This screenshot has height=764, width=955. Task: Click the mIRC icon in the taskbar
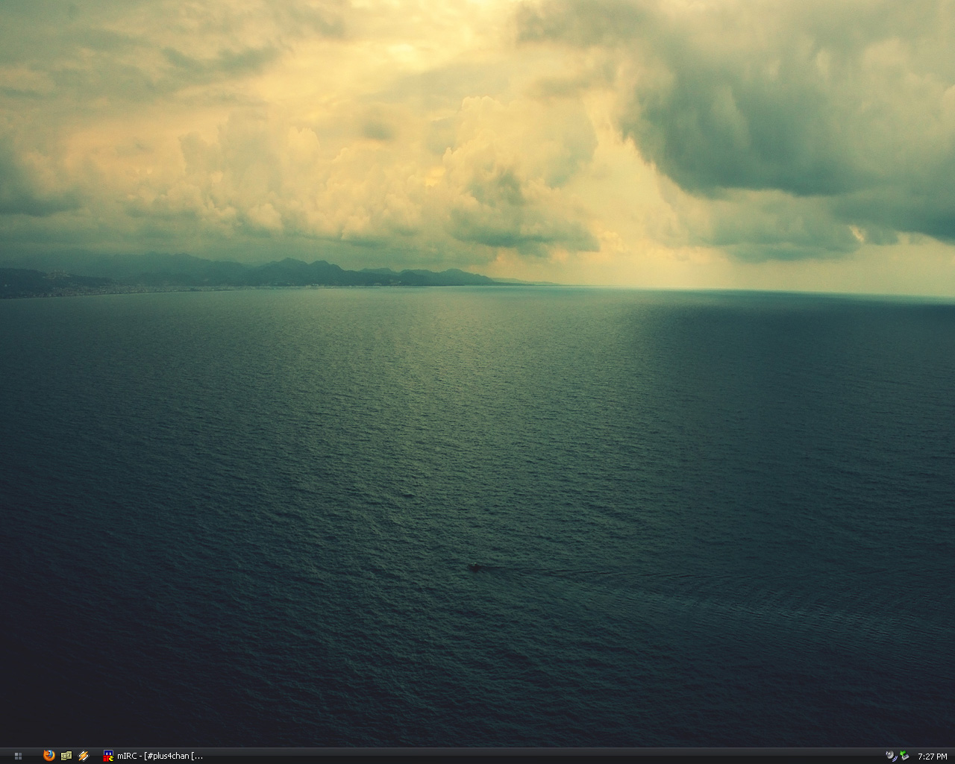pos(108,756)
